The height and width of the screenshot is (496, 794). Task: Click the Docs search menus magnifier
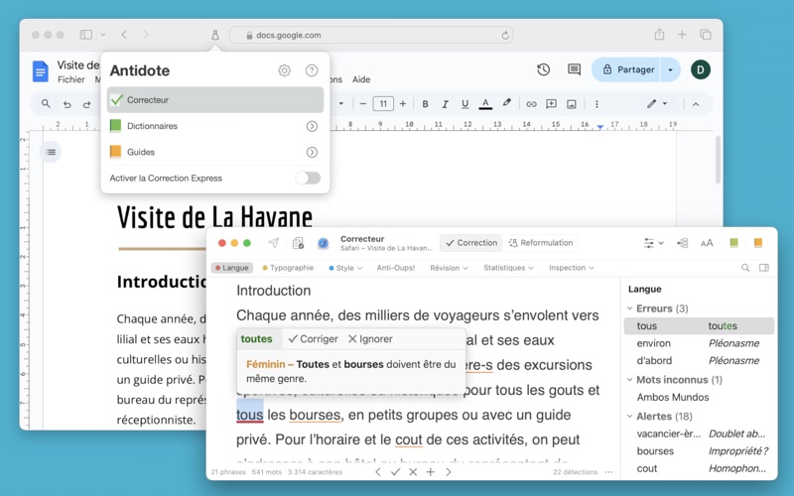point(46,104)
